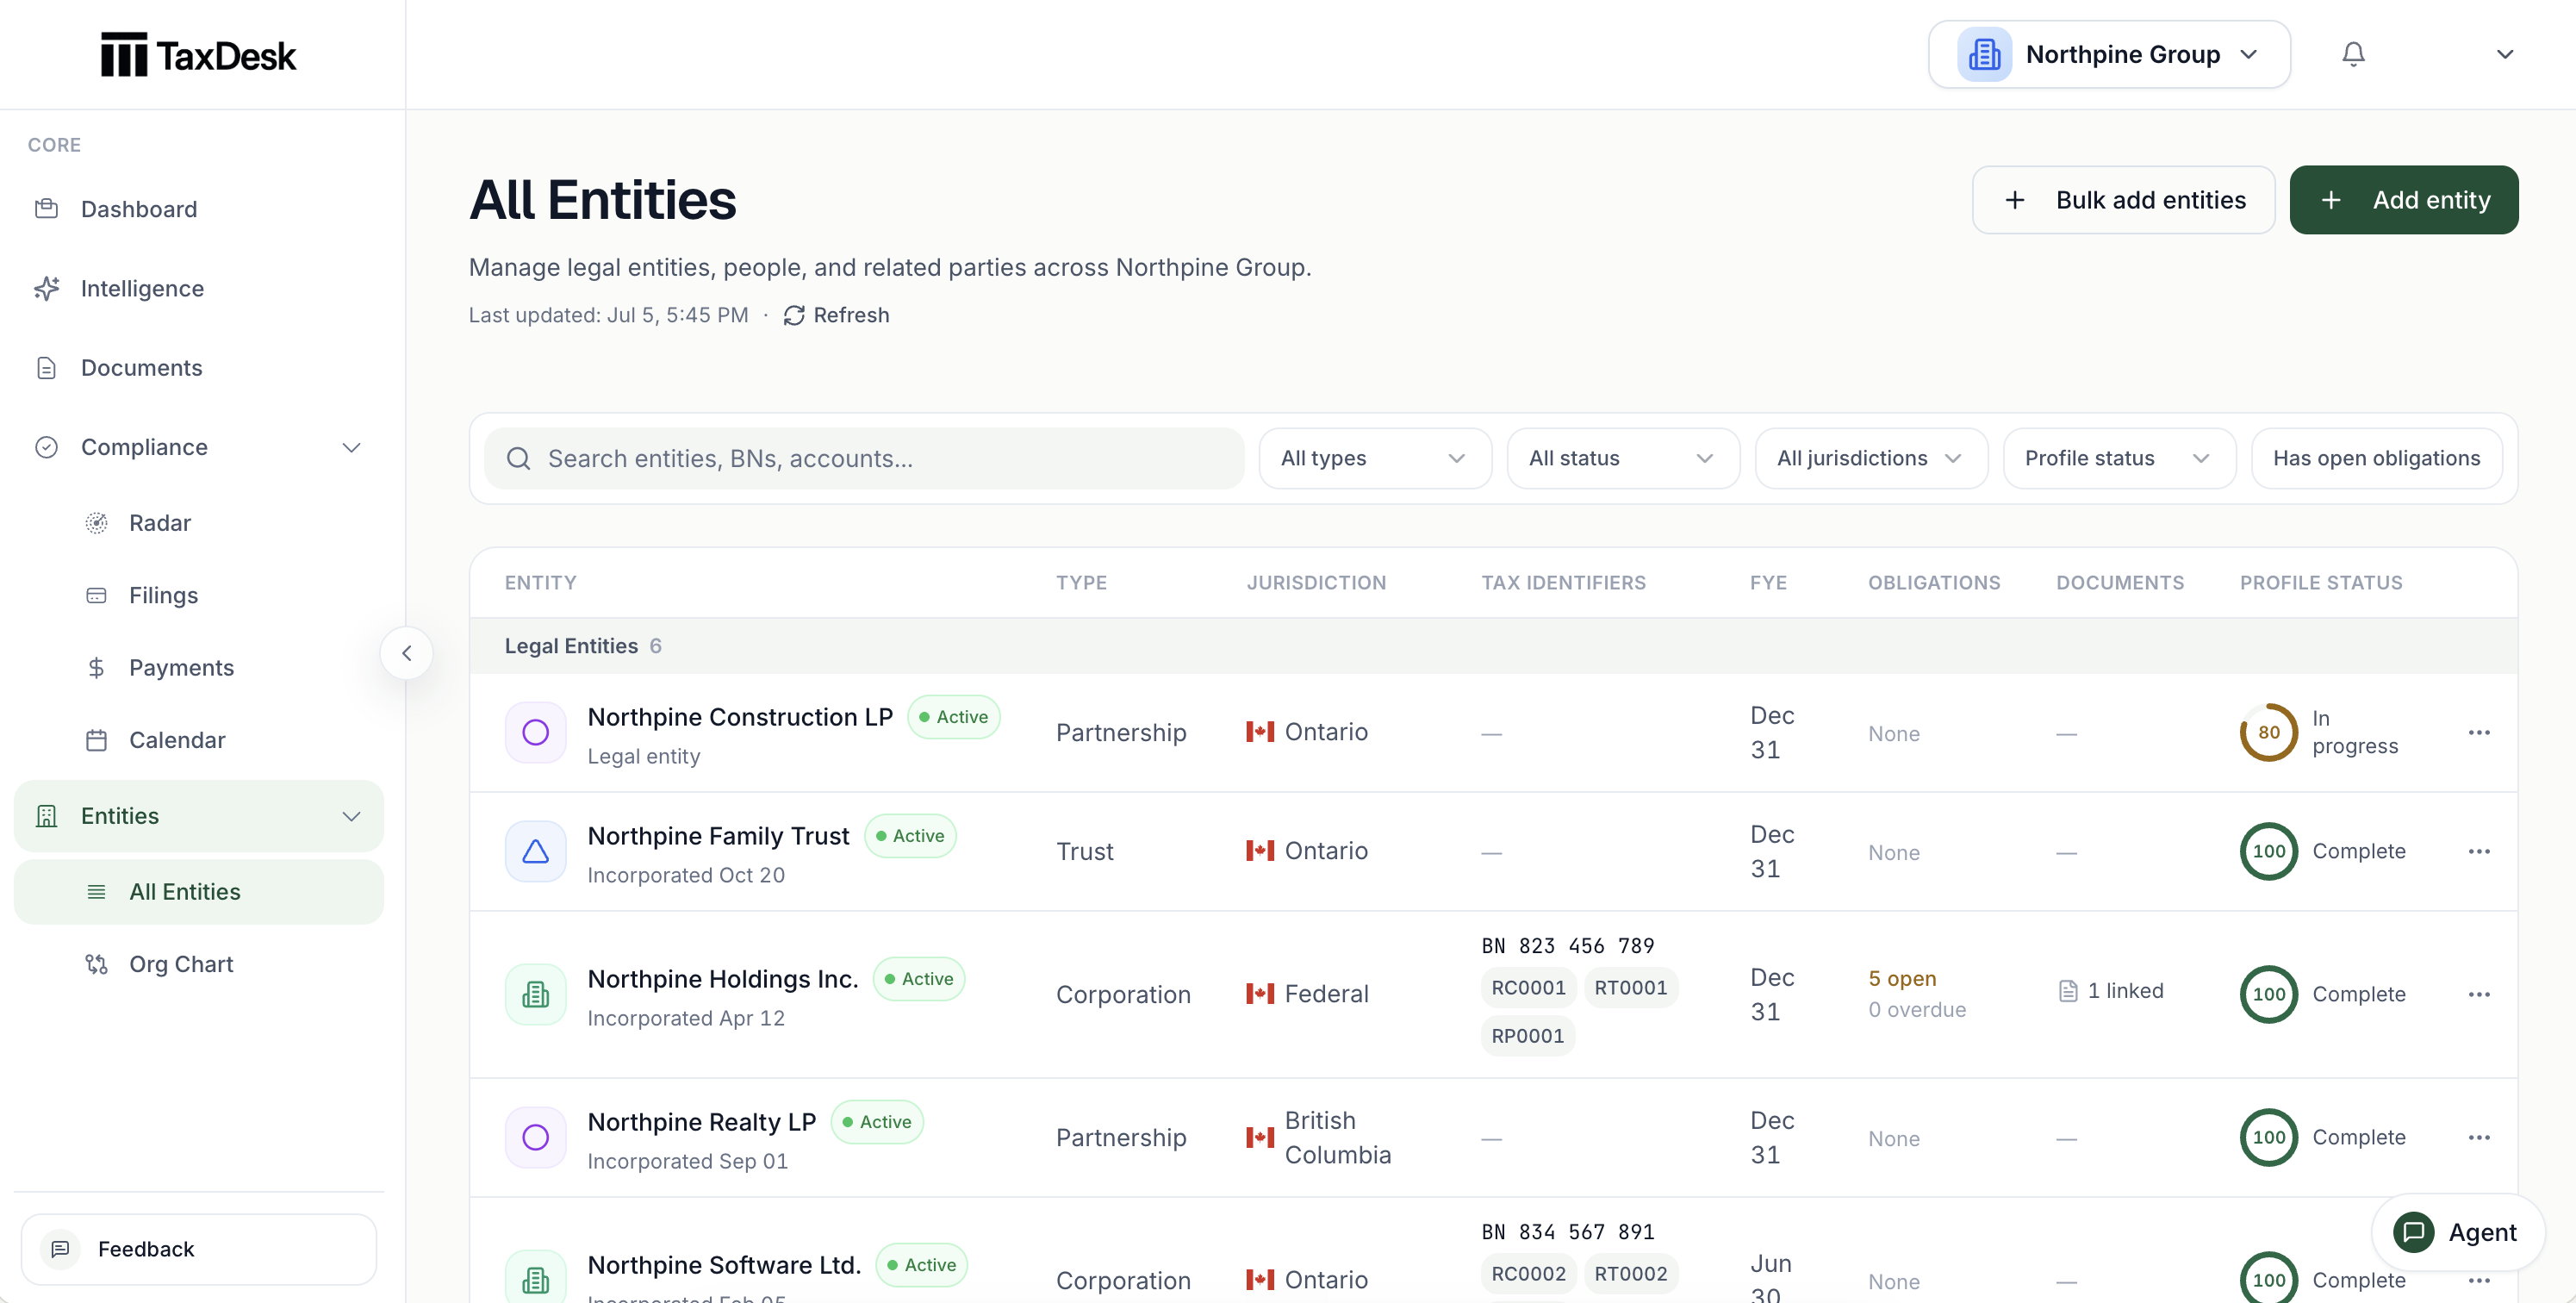Click the 1 linked documents cell
This screenshot has height=1303, width=2576.
pyautogui.click(x=2111, y=991)
